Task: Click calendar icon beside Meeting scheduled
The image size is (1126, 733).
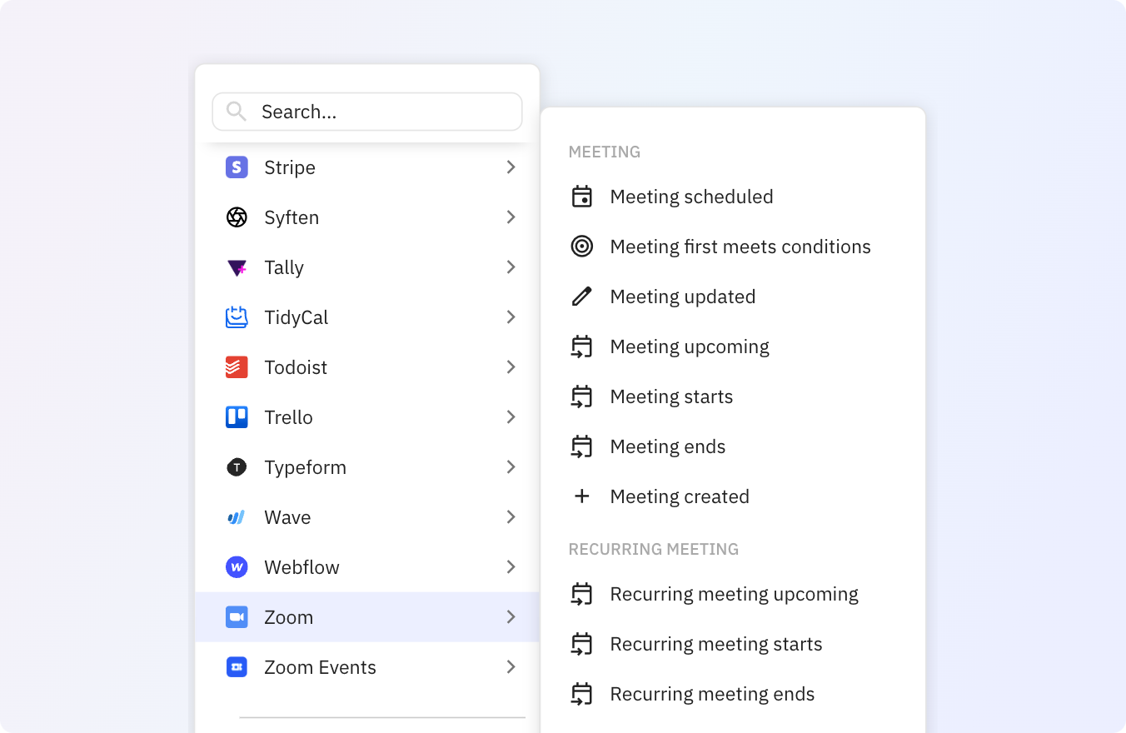Action: click(581, 197)
